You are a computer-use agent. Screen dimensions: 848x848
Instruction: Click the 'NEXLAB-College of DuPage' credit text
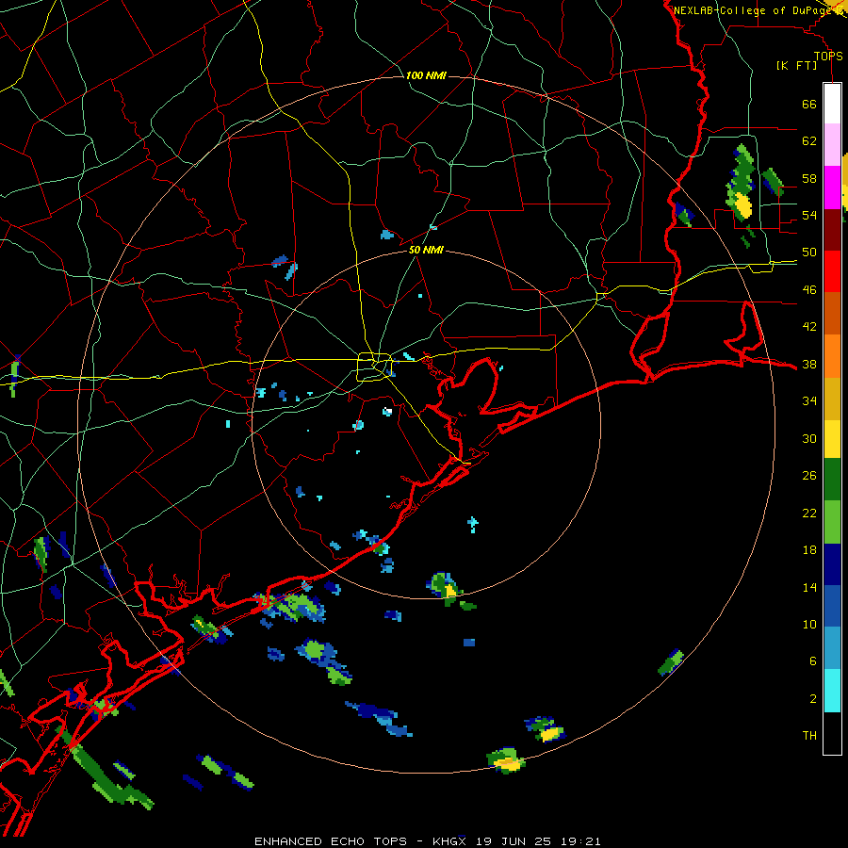pyautogui.click(x=754, y=10)
